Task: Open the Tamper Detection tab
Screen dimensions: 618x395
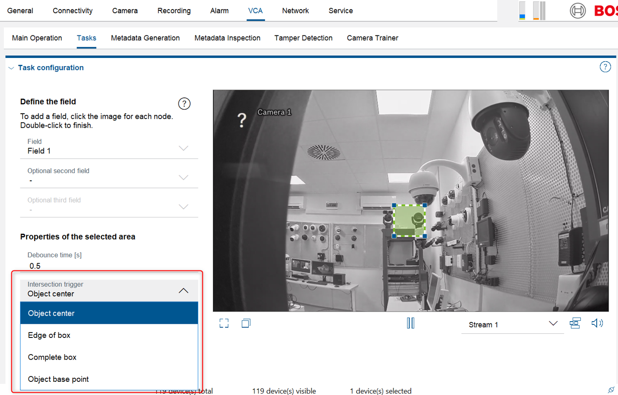Action: click(303, 38)
